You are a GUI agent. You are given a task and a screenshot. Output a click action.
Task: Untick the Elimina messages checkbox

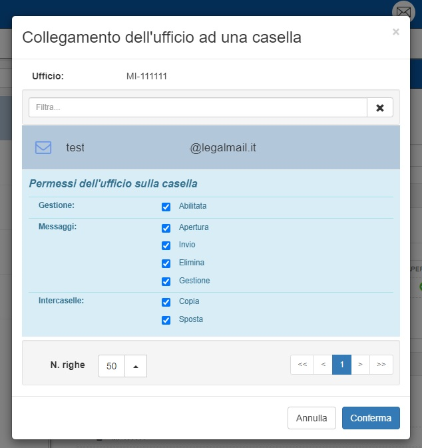pyautogui.click(x=166, y=263)
